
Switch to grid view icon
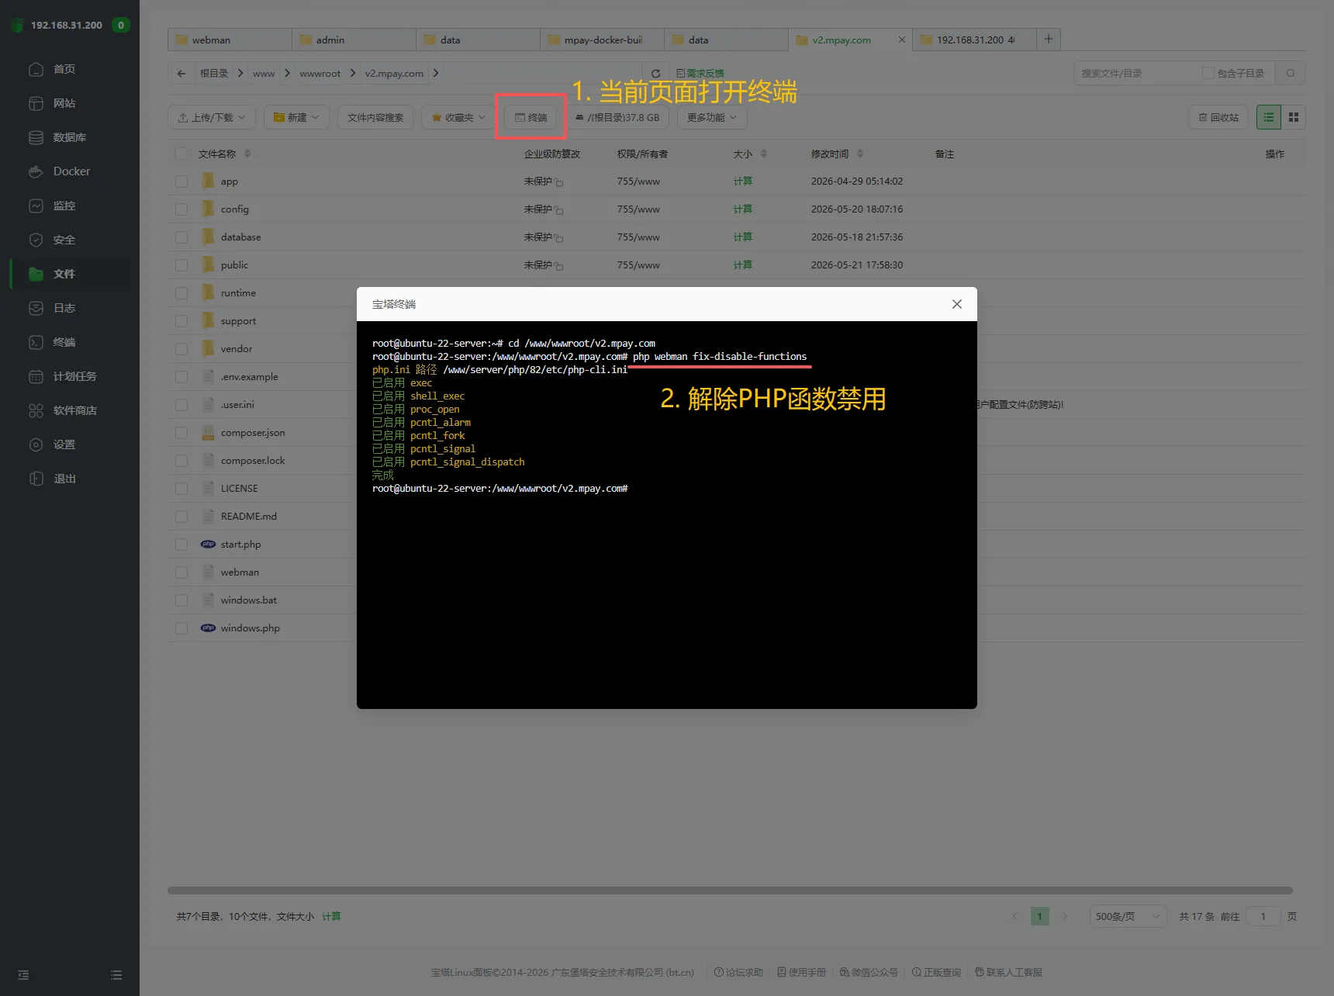(1294, 117)
